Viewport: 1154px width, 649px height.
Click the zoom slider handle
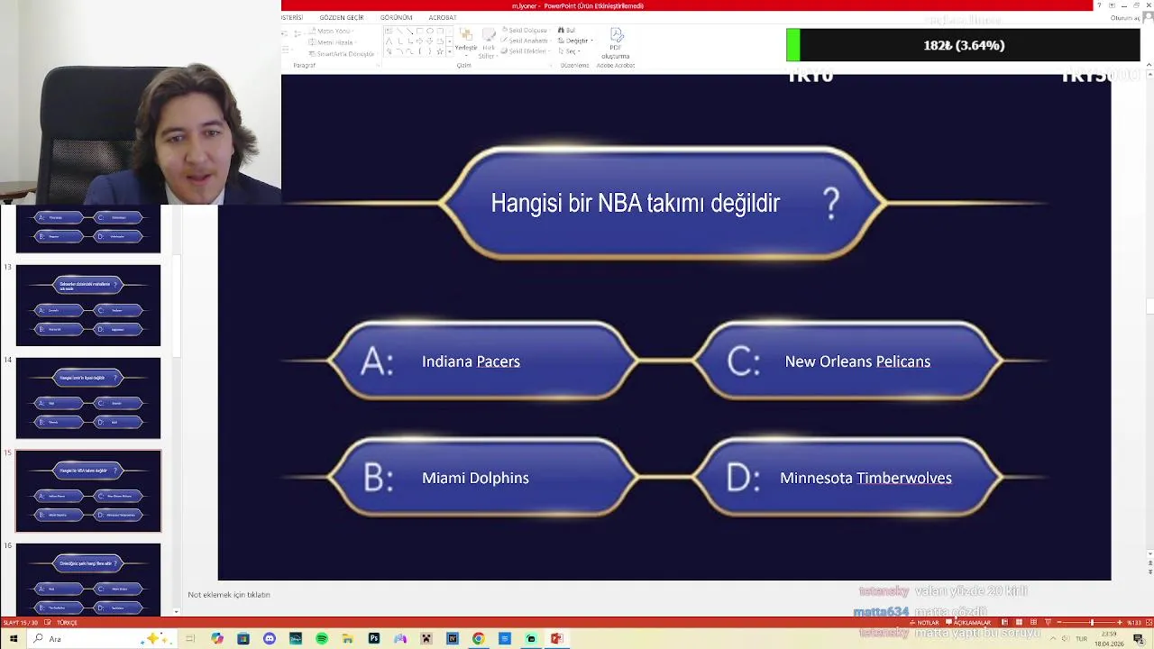click(1092, 622)
